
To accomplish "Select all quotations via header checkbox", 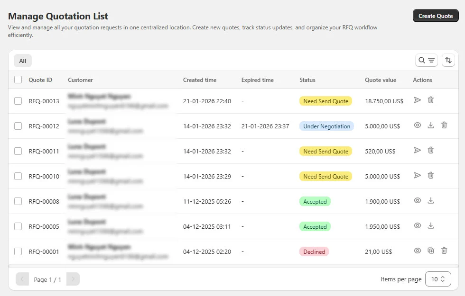I will tap(18, 80).
